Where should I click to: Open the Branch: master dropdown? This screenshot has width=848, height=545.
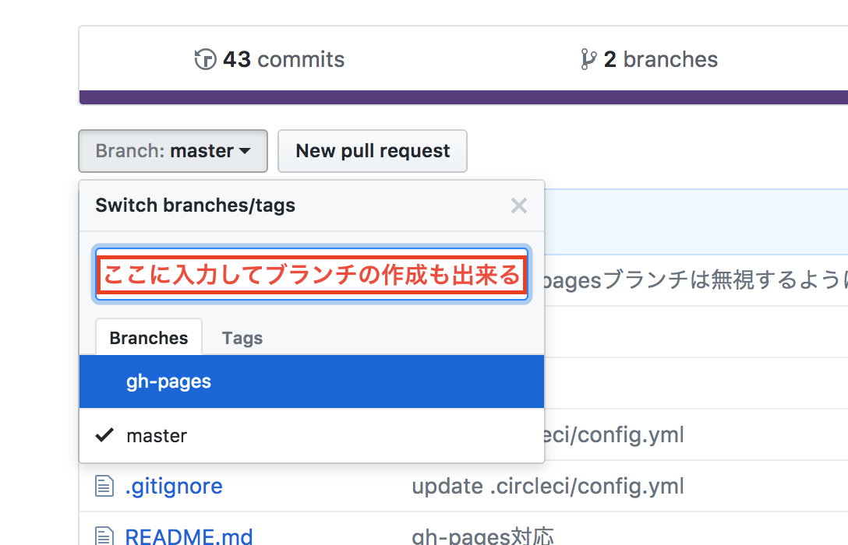click(173, 151)
